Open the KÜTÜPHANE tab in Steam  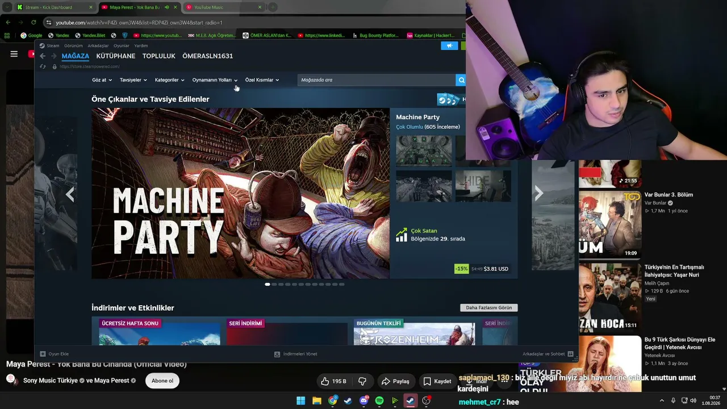pyautogui.click(x=116, y=56)
